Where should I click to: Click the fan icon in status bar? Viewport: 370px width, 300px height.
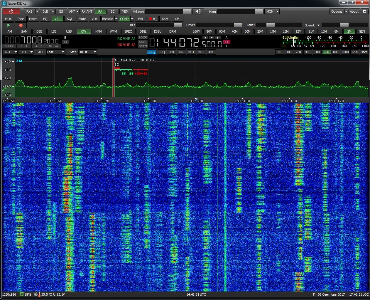36,294
